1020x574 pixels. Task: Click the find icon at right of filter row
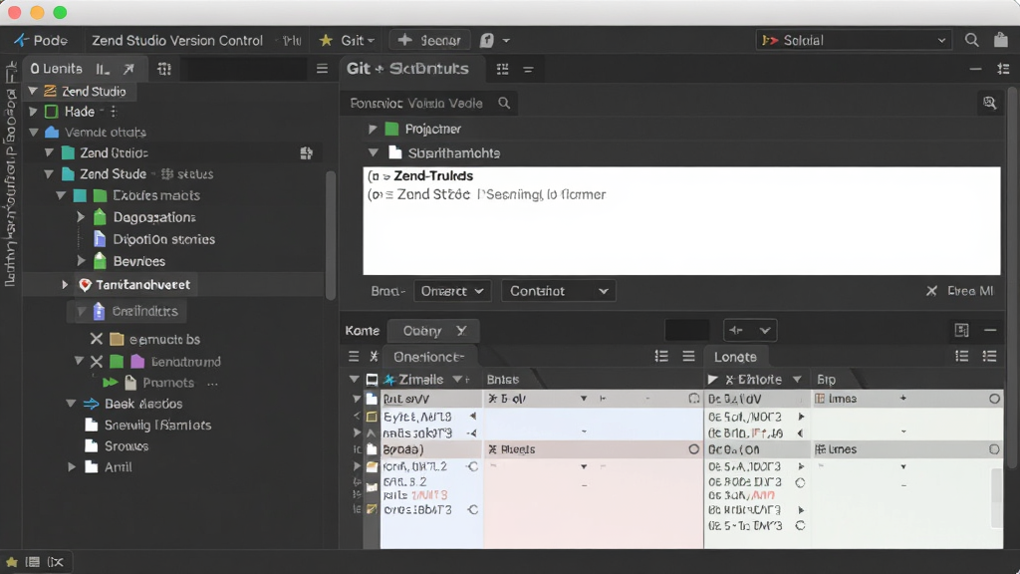[989, 103]
